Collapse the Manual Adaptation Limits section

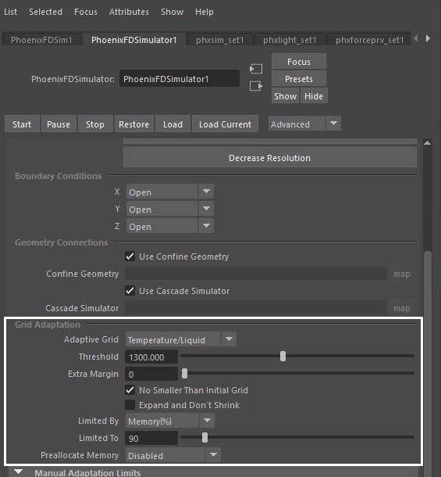18,472
